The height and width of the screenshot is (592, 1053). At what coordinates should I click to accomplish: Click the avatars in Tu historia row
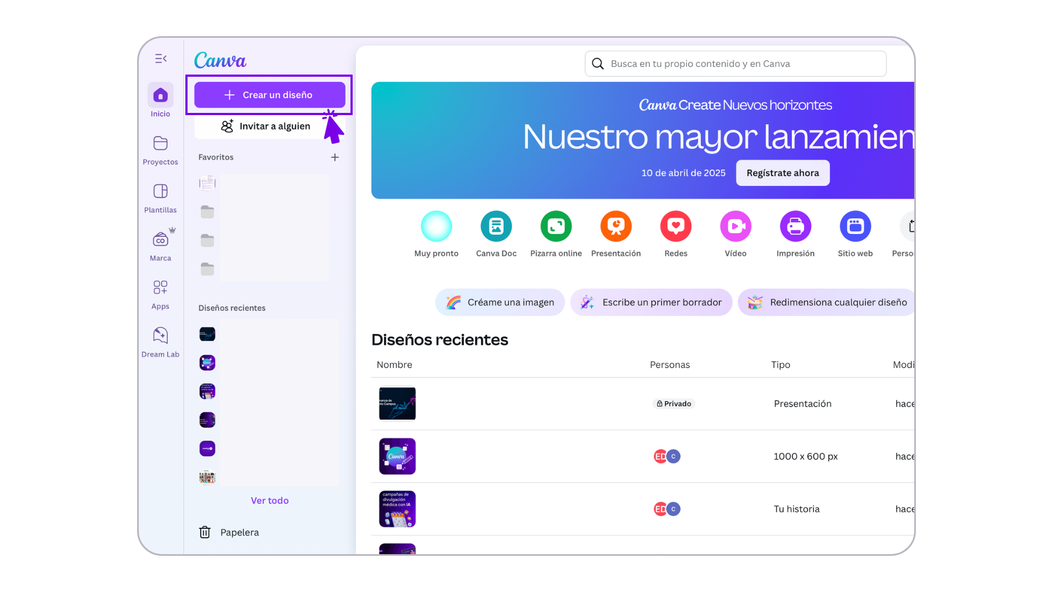tap(667, 509)
